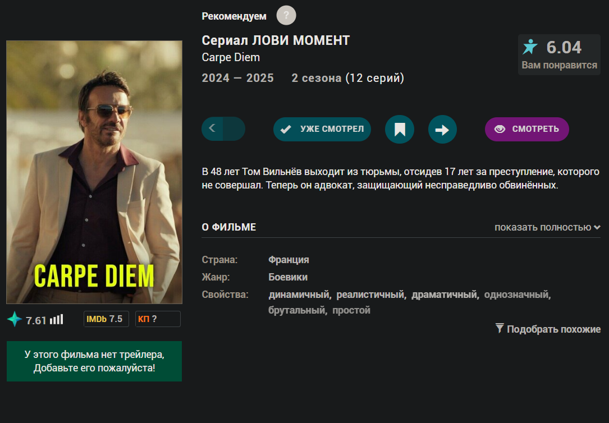Click the КП rating badge

pos(158,319)
